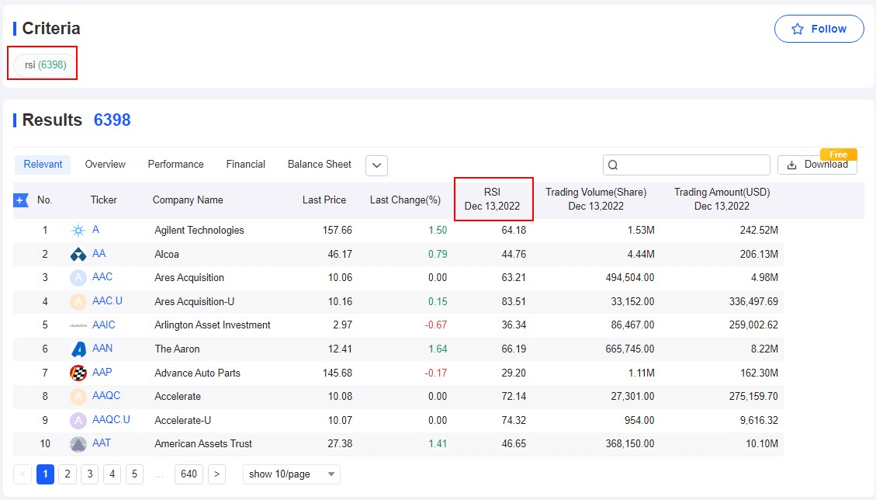This screenshot has width=876, height=500.
Task: Open the Balance Sheet tab
Action: pyautogui.click(x=320, y=165)
